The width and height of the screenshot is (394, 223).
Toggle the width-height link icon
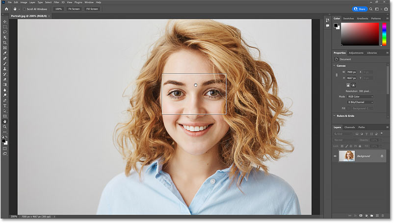[x=337, y=75]
